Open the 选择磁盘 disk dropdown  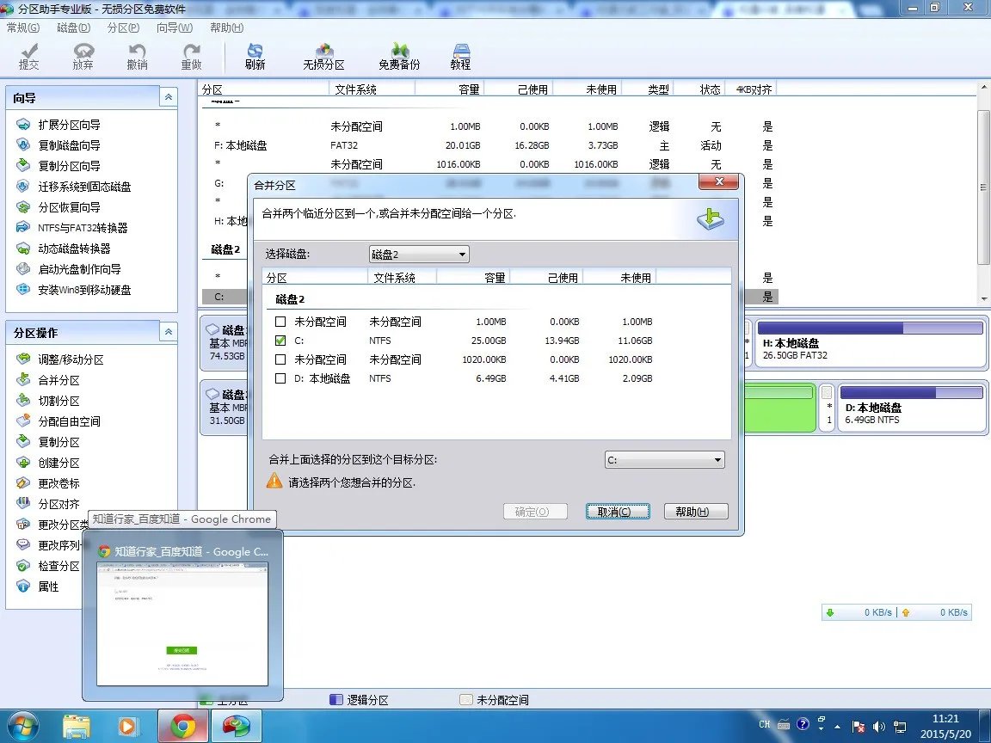419,255
